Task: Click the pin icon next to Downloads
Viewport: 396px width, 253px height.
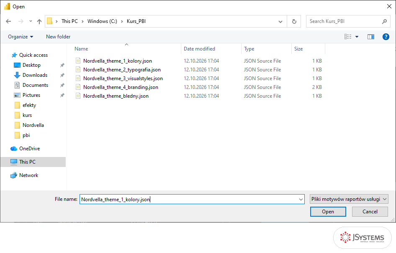Action: tap(62, 75)
